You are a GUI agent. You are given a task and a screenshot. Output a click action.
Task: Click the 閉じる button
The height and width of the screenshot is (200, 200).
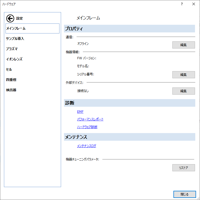[184, 194]
